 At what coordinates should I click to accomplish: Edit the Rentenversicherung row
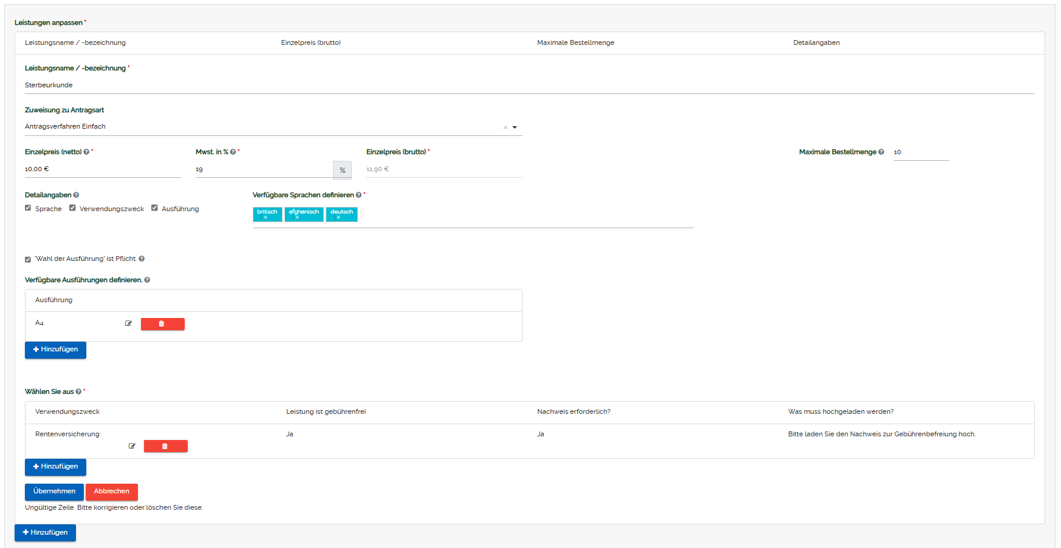pyautogui.click(x=132, y=446)
